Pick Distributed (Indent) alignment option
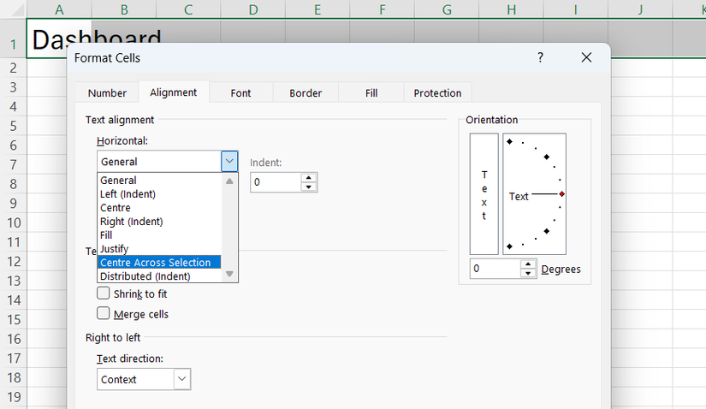 pyautogui.click(x=145, y=276)
